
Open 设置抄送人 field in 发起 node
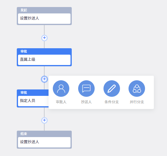[x=44, y=19]
